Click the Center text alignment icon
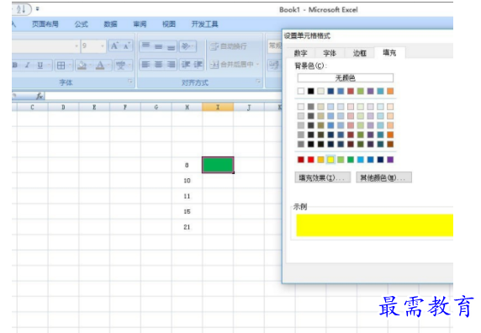This screenshot has height=333, width=481. tap(159, 65)
